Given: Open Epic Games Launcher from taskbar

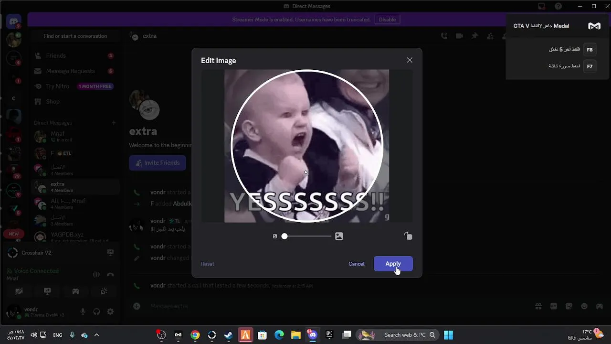Looking at the screenshot, I should pyautogui.click(x=329, y=335).
